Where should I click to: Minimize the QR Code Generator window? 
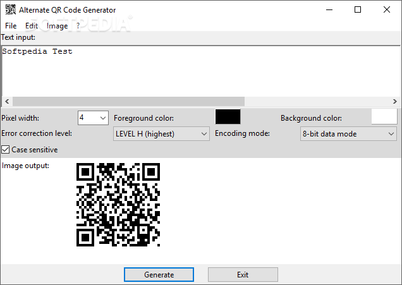click(329, 9)
